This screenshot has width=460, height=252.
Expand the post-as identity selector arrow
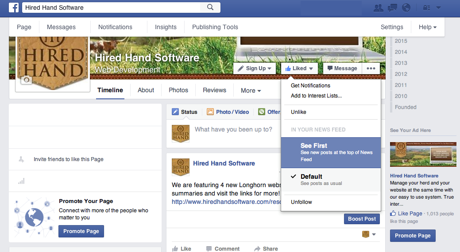[x=374, y=234]
